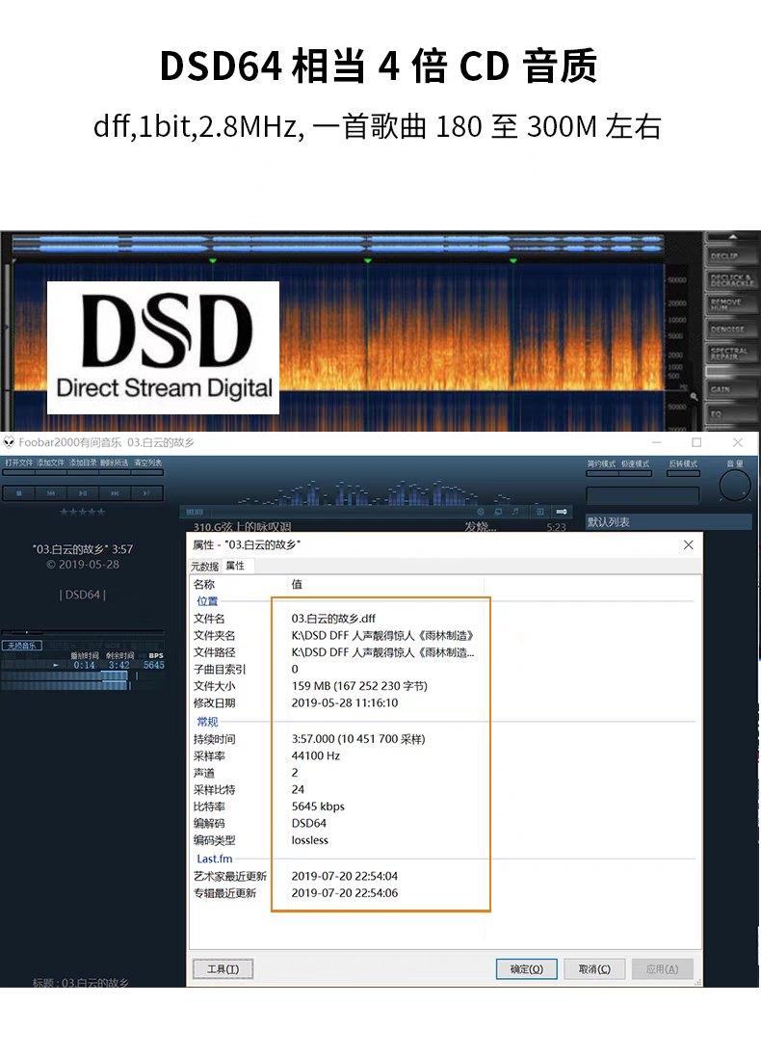Viewport: 761px width, 1058px height.
Task: Click the 确定(O) button
Action: (526, 969)
